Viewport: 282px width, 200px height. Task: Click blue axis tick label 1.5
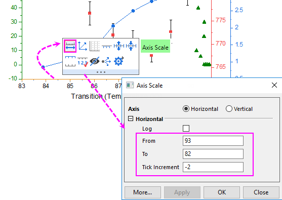239,45
